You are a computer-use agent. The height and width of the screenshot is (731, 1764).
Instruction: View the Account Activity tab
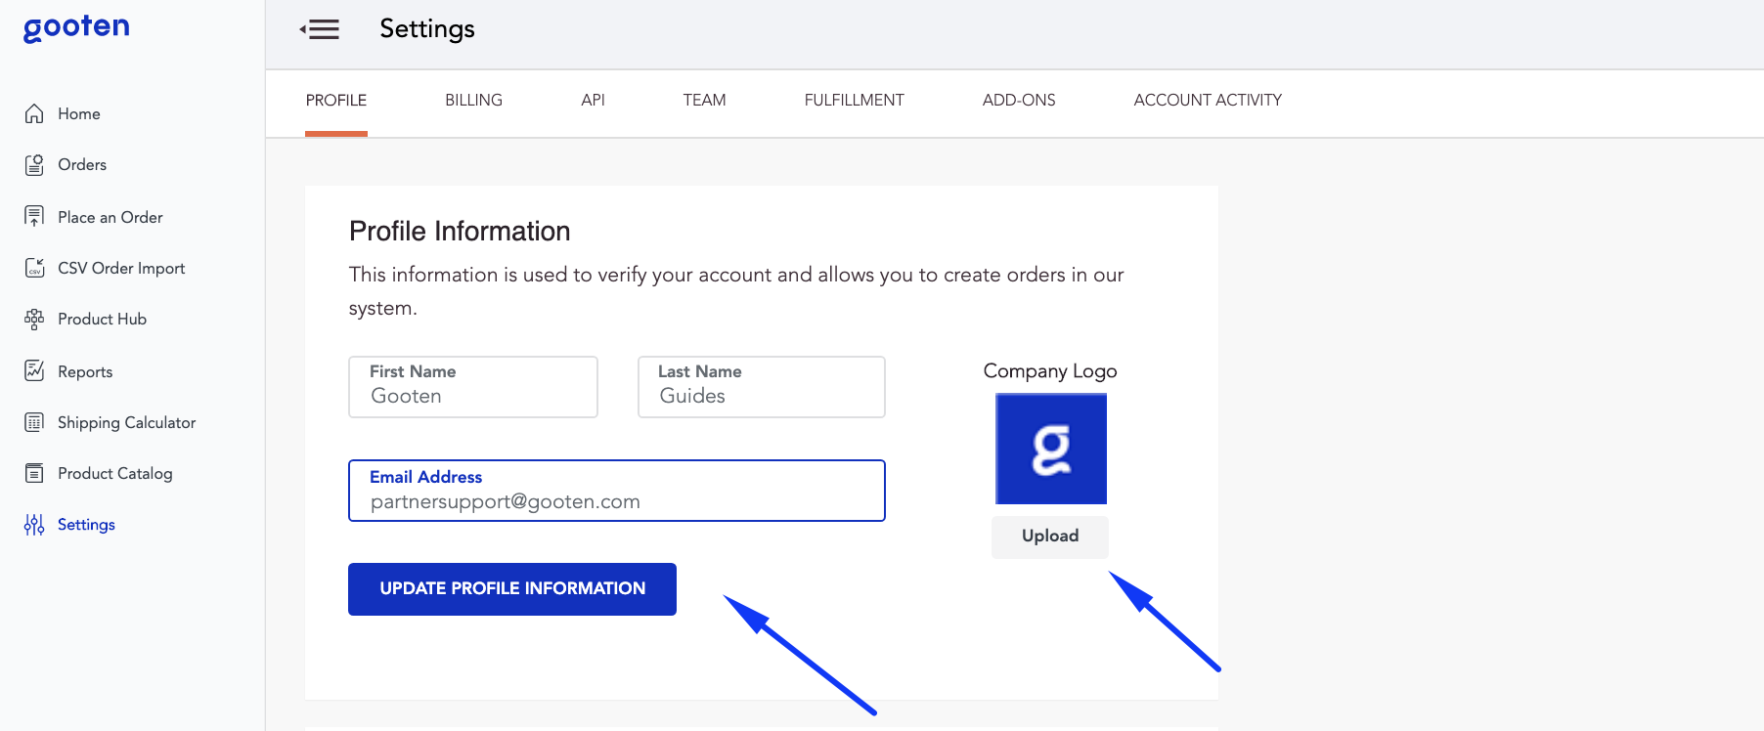coord(1207,101)
